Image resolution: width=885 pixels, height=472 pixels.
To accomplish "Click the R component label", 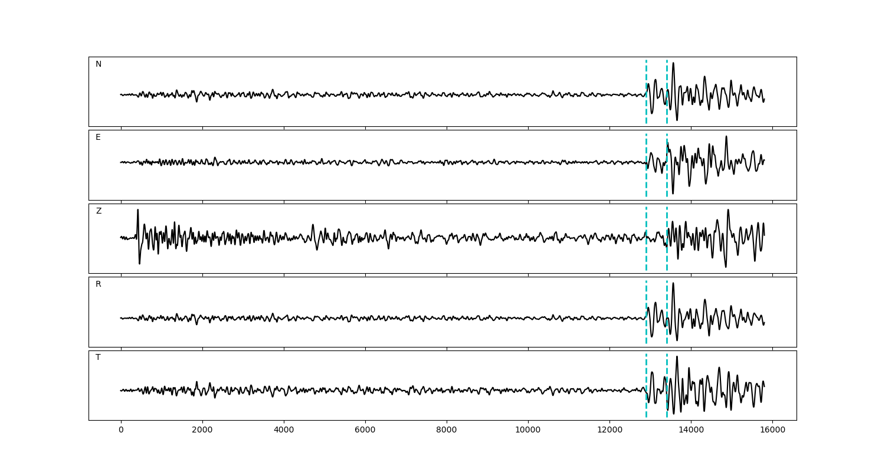I will coord(99,284).
